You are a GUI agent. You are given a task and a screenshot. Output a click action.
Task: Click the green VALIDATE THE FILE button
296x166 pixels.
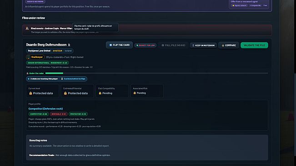(254, 45)
